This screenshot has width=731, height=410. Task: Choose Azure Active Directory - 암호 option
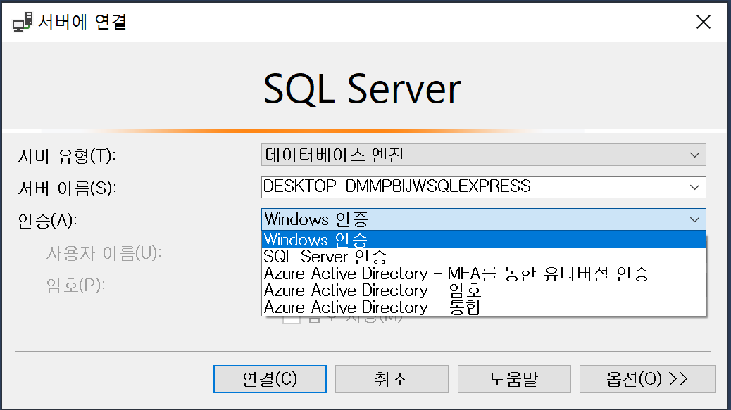coord(483,290)
